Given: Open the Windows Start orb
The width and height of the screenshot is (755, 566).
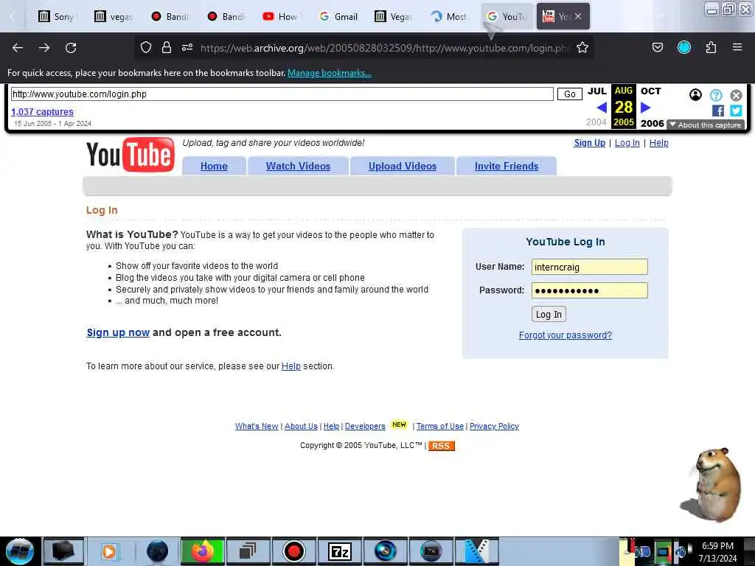Looking at the screenshot, I should 20,551.
